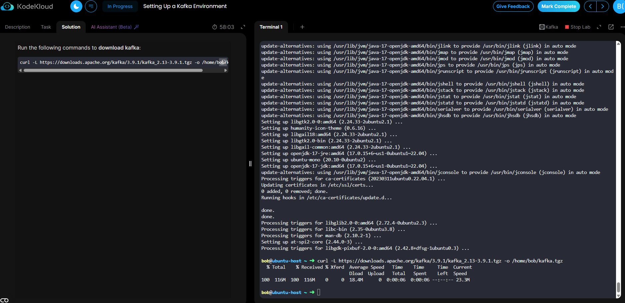
Task: Maximize the terminal panel
Action: [599, 27]
